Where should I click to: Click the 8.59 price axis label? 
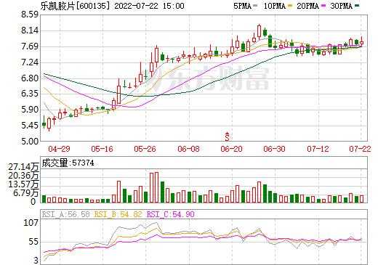[x=30, y=15]
